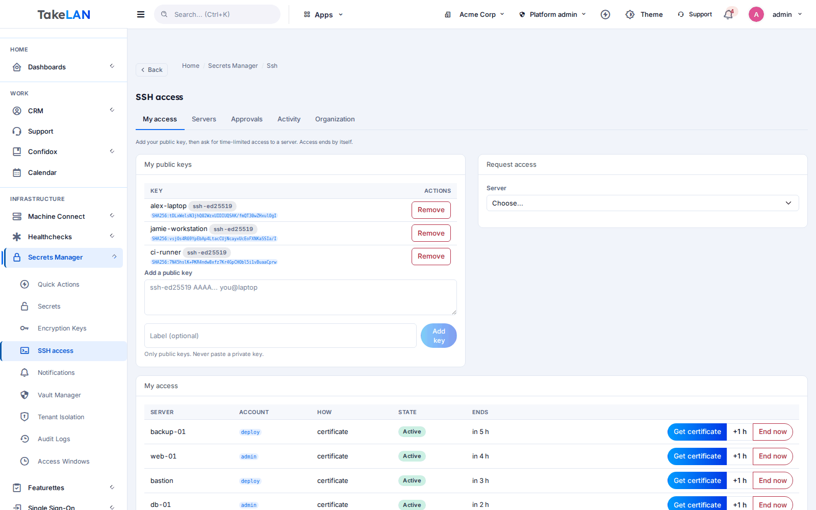Open Quick Actions in sidebar
816x510 pixels.
[59, 284]
